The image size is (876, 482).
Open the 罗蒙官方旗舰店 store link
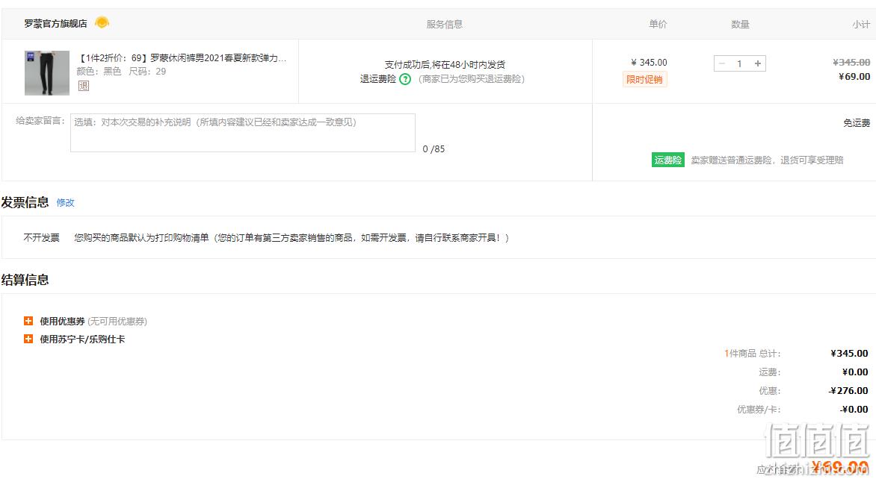coord(55,23)
